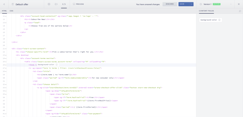Select the code editor icon

64,4
